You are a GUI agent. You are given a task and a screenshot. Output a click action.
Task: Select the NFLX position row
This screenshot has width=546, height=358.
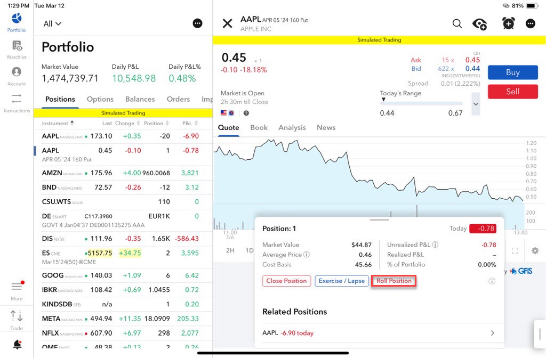[x=123, y=333]
